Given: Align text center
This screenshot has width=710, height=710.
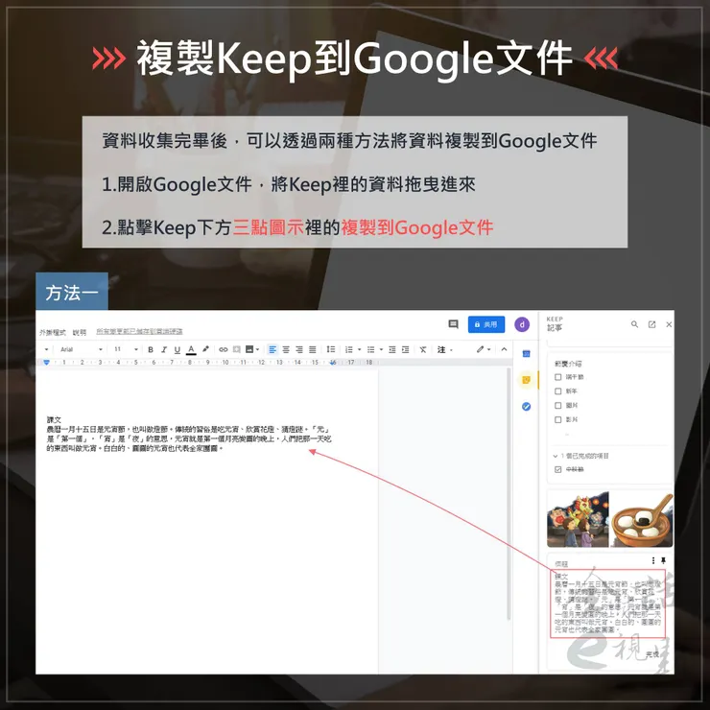Looking at the screenshot, I should [x=286, y=349].
